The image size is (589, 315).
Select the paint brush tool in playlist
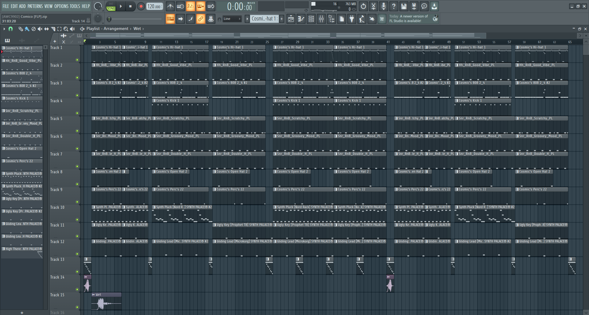pyautogui.click(x=27, y=29)
